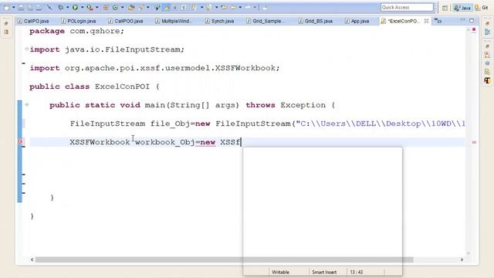Image resolution: width=494 pixels, height=278 pixels.
Task: Click into the Quick Access field
Action: coord(407,7)
